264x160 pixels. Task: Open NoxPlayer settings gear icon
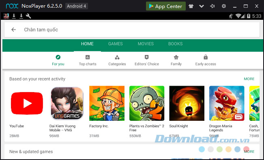click(x=224, y=6)
